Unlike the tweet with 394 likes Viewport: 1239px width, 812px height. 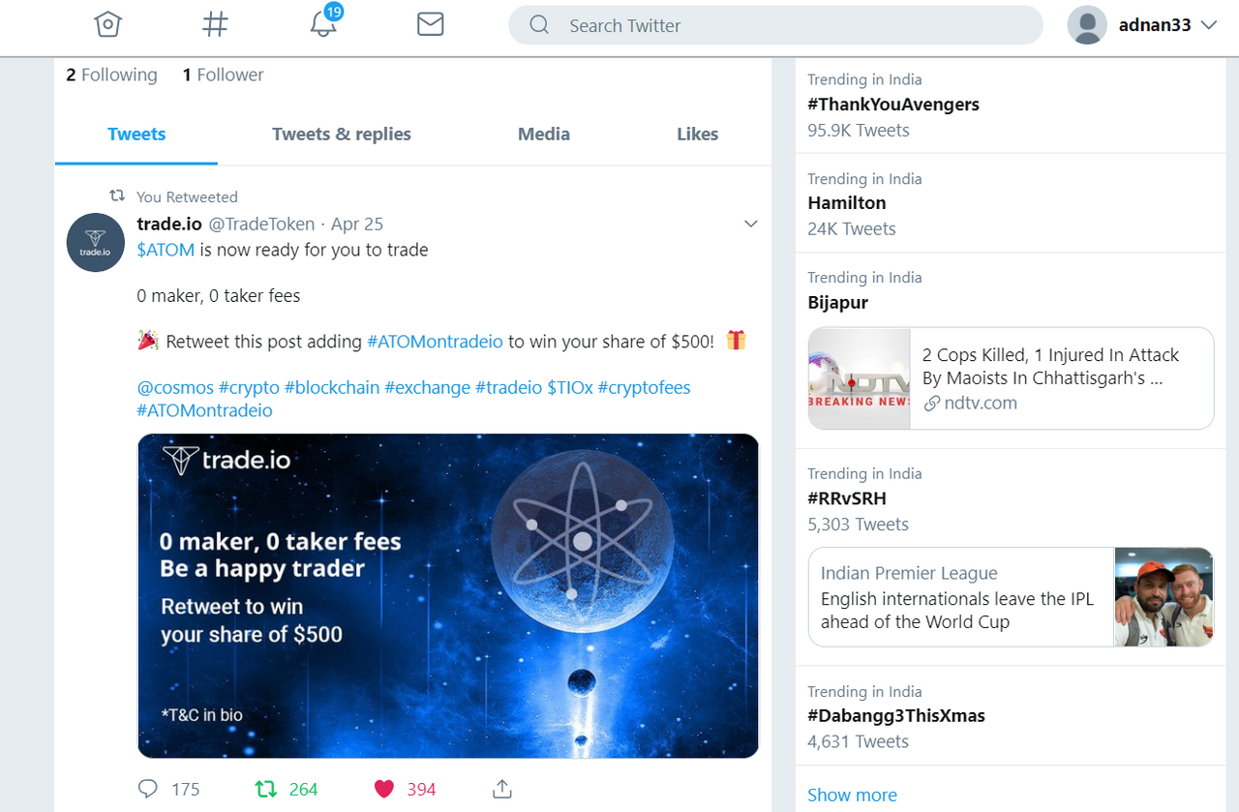click(x=384, y=789)
